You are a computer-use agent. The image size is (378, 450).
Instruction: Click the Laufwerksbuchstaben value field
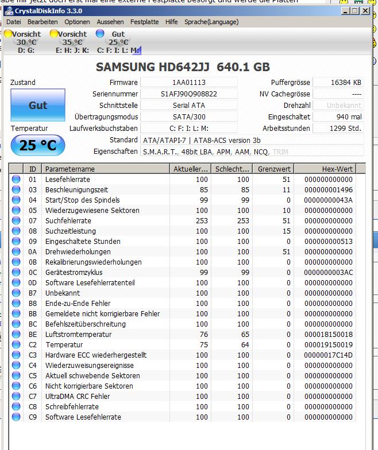point(188,129)
